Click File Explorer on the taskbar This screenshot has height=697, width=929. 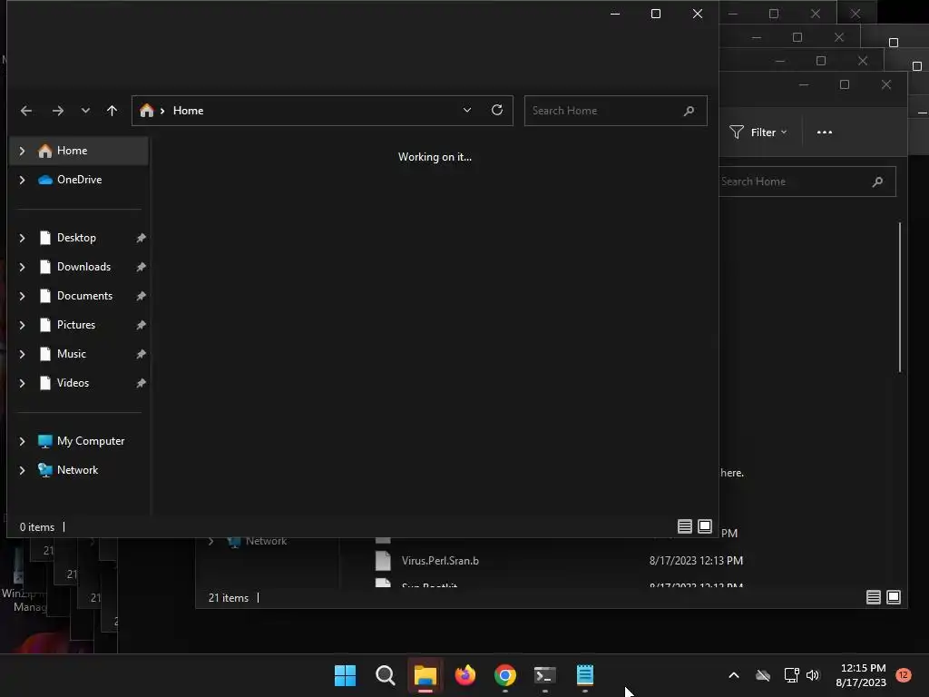pos(425,675)
